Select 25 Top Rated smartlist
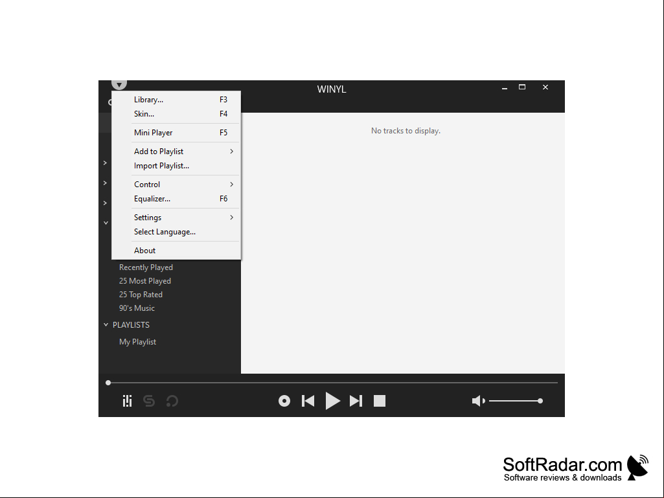This screenshot has width=664, height=498. coord(141,294)
